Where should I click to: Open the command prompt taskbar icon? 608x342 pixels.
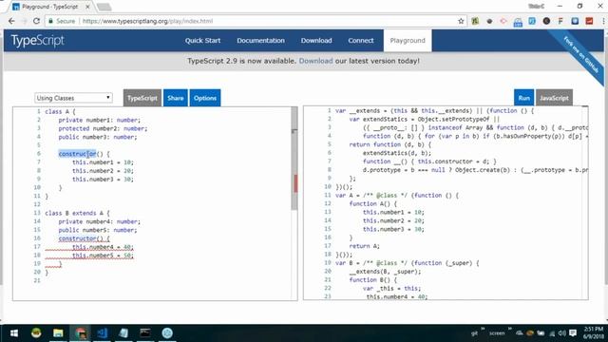tap(145, 333)
